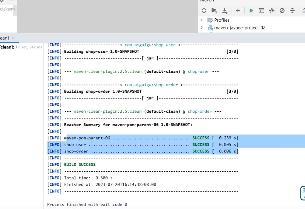
Task: Open Execute Maven Goal icon
Action: pos(262,11)
